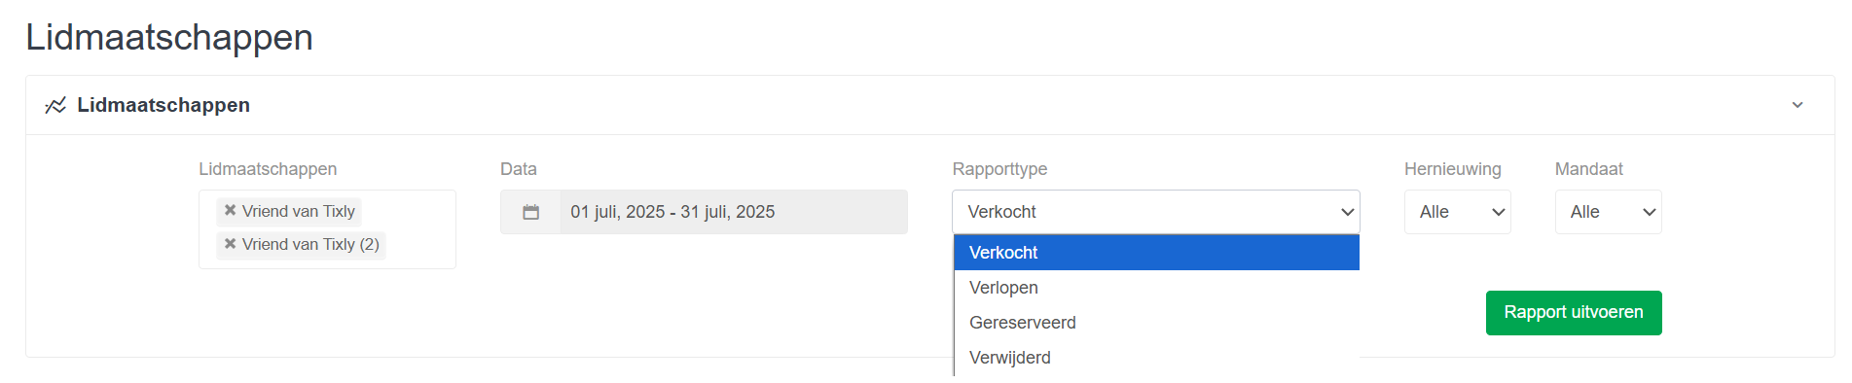The width and height of the screenshot is (1852, 383).
Task: Open the Hernieuwing dropdown
Action: (x=1457, y=212)
